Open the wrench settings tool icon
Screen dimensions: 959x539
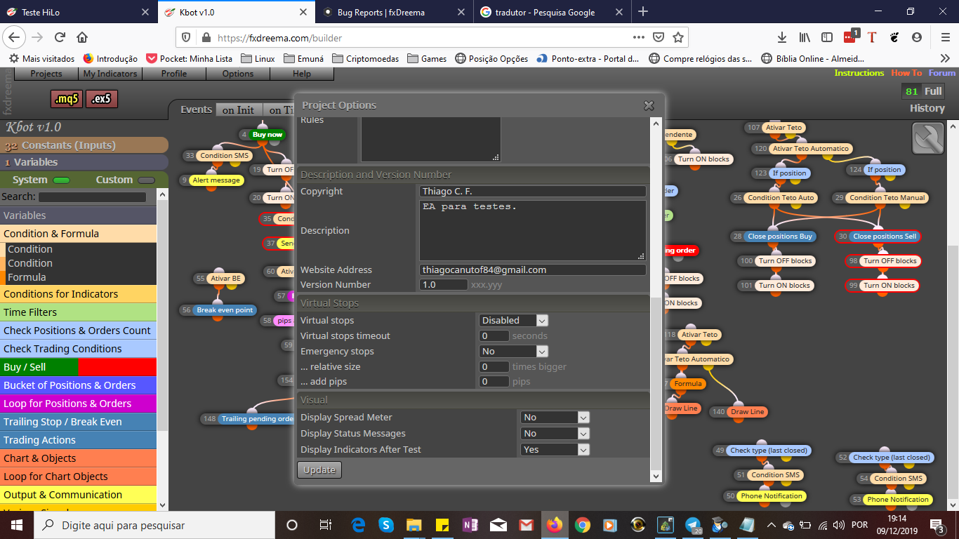pos(928,138)
